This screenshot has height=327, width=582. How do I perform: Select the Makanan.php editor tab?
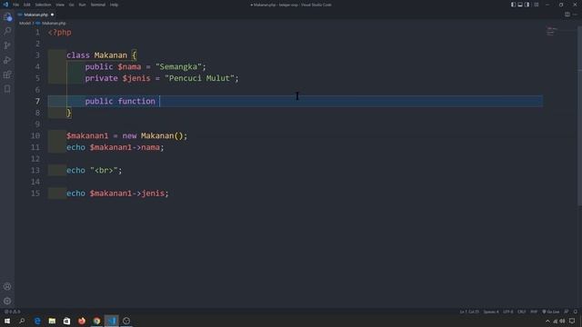click(x=36, y=15)
